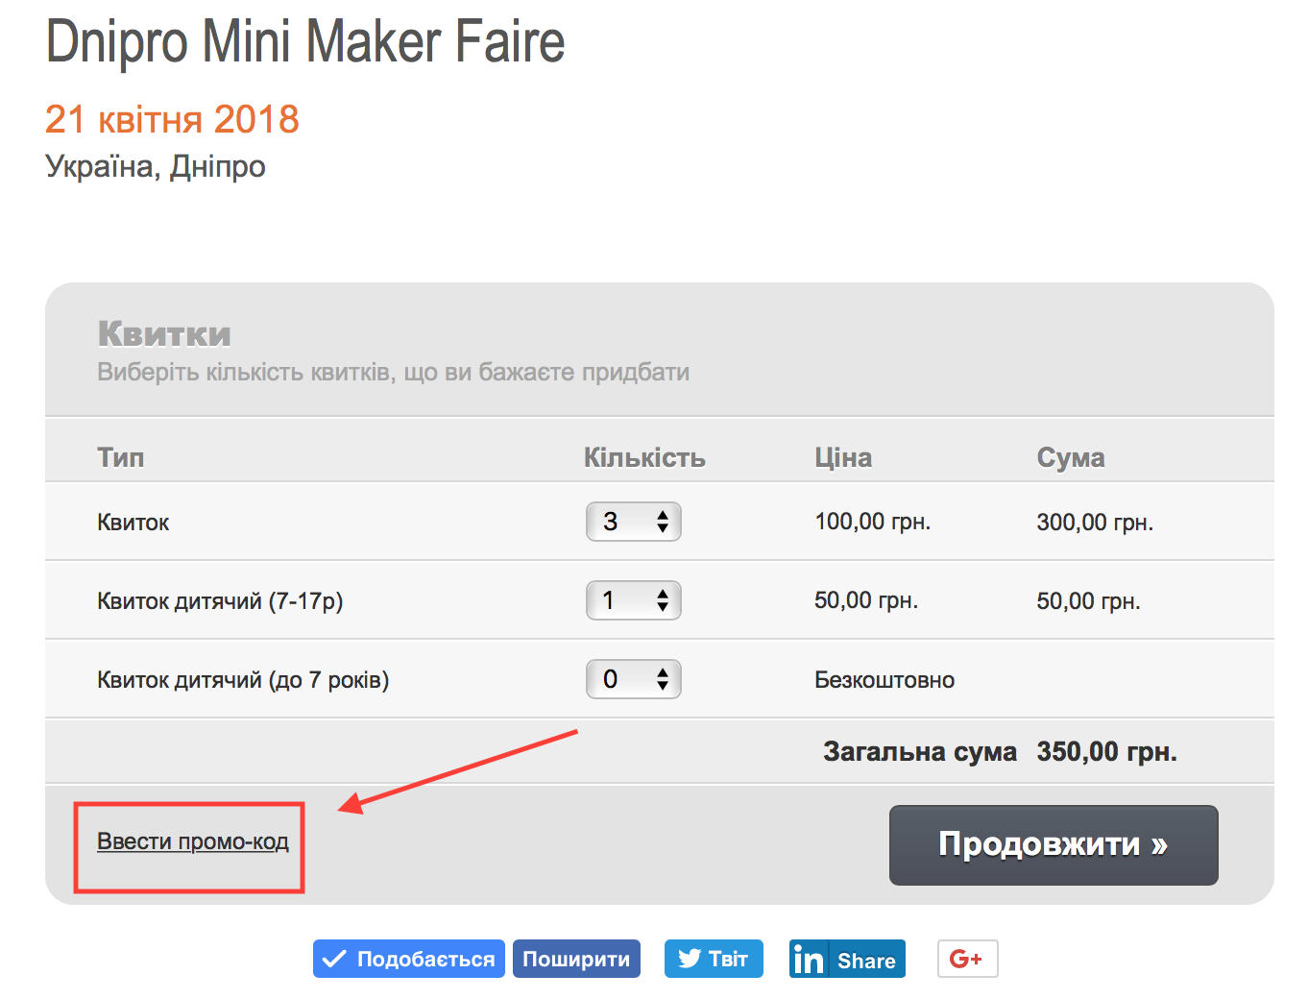The image size is (1308, 999).
Task: Open quantity dropdown for Квиток дитячий (до 7 років)
Action: (x=633, y=679)
